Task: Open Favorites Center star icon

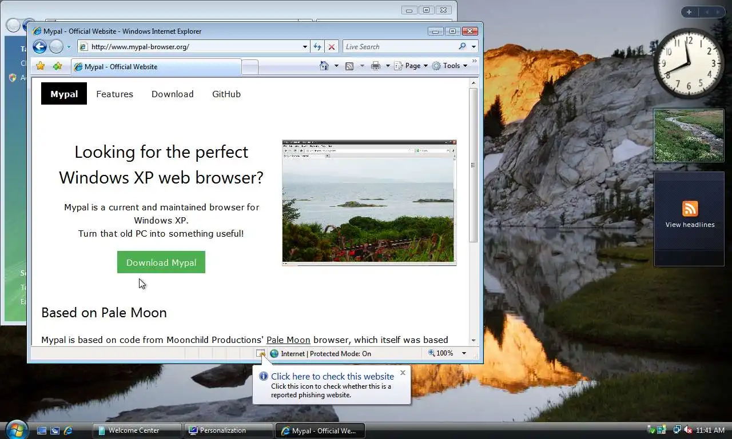Action: pos(40,66)
